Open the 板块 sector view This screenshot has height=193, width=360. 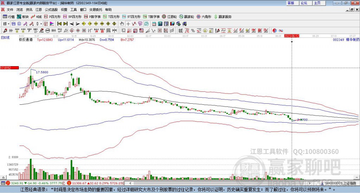click(x=23, y=17)
